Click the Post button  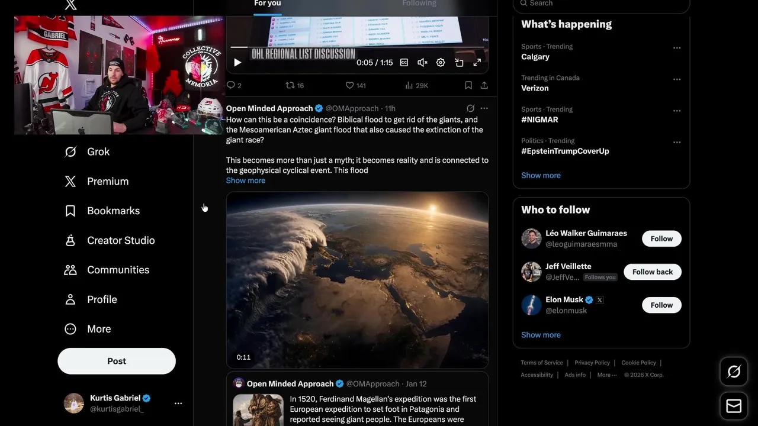coord(117,361)
